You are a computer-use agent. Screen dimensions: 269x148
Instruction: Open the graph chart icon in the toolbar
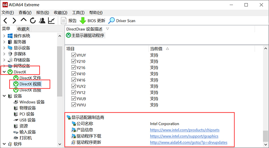51,21
